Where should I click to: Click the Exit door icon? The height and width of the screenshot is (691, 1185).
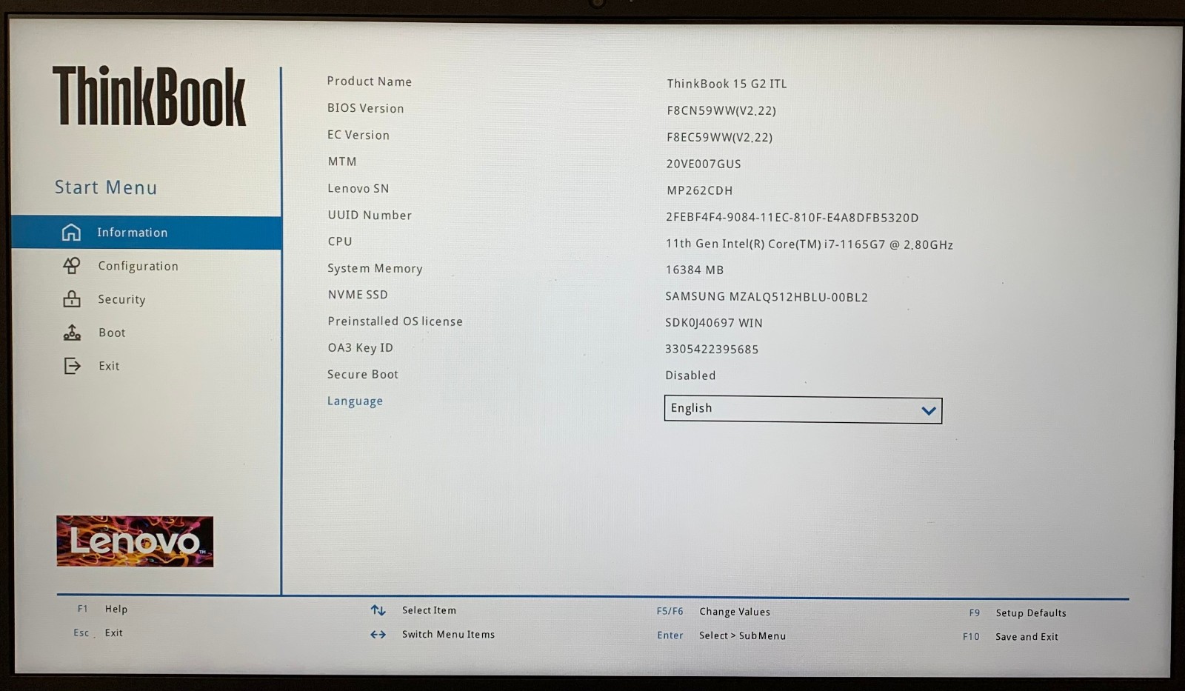[x=72, y=366]
